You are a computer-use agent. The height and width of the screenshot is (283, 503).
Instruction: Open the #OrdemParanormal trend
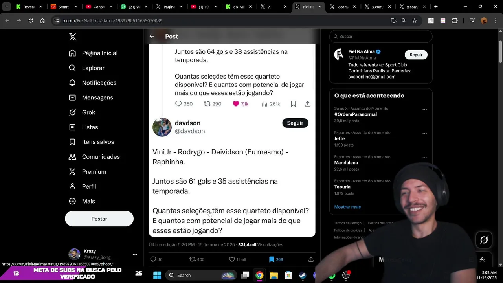pyautogui.click(x=355, y=114)
